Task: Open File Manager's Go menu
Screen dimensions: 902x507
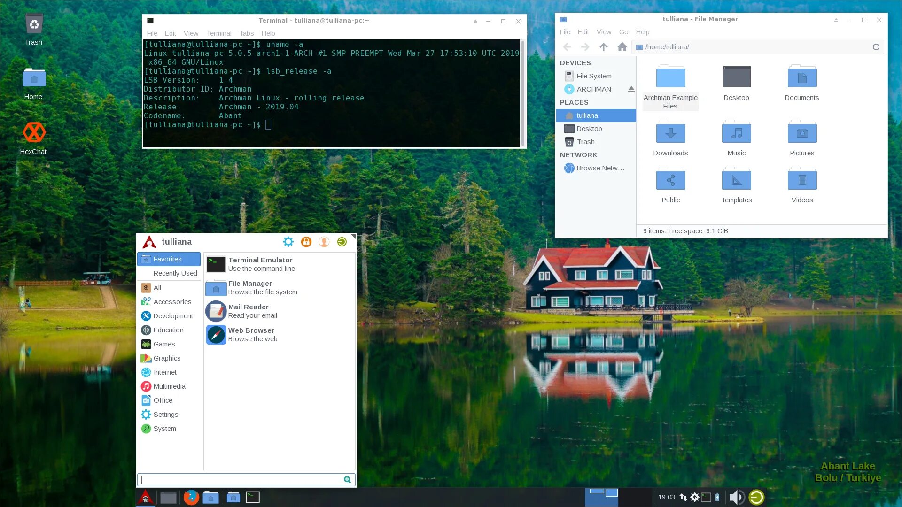Action: pos(623,32)
